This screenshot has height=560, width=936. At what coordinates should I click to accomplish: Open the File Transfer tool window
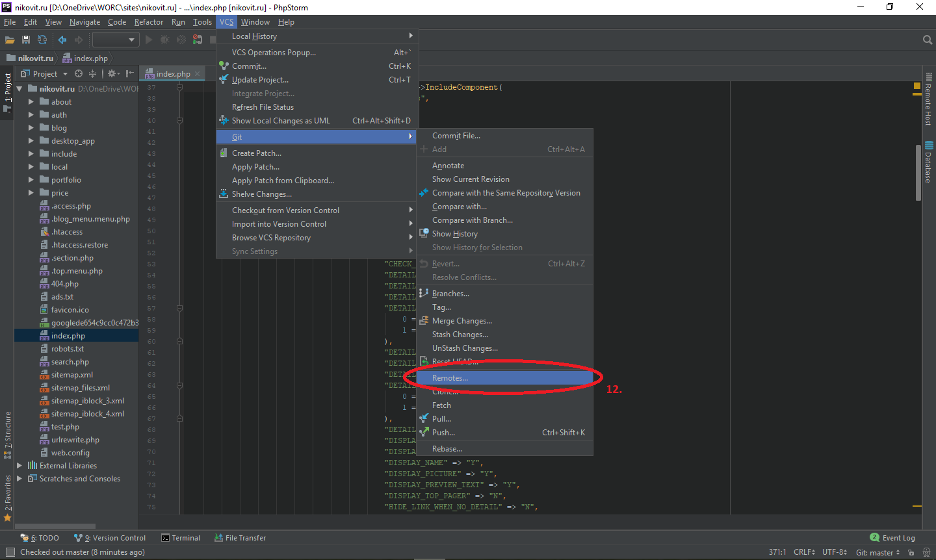(240, 538)
